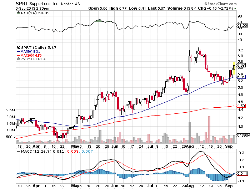Click the High 5.77 value
Screen dimensions: 250x189
tap(118, 8)
